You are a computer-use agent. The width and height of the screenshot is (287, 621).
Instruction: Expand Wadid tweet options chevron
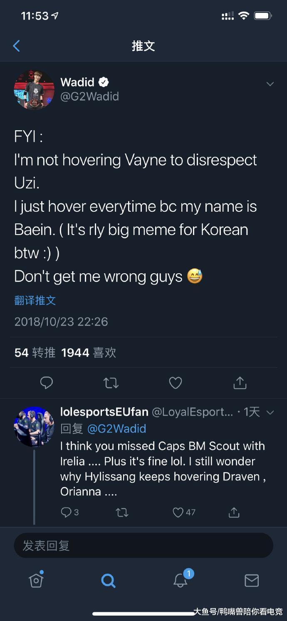click(270, 84)
